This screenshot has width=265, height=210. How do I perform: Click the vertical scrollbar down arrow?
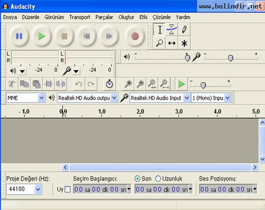coord(262,159)
